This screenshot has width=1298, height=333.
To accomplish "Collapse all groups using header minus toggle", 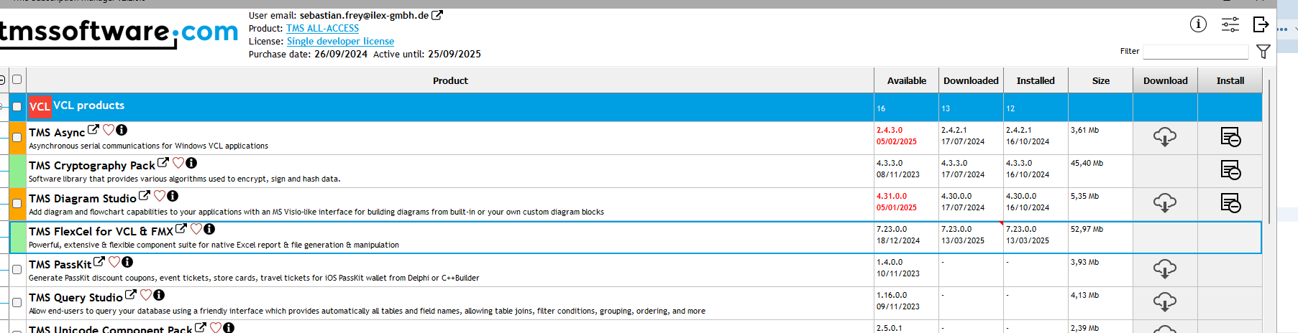I will [x=2, y=80].
